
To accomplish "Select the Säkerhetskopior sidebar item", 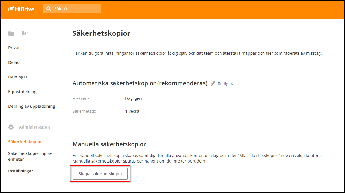I will tap(25, 142).
